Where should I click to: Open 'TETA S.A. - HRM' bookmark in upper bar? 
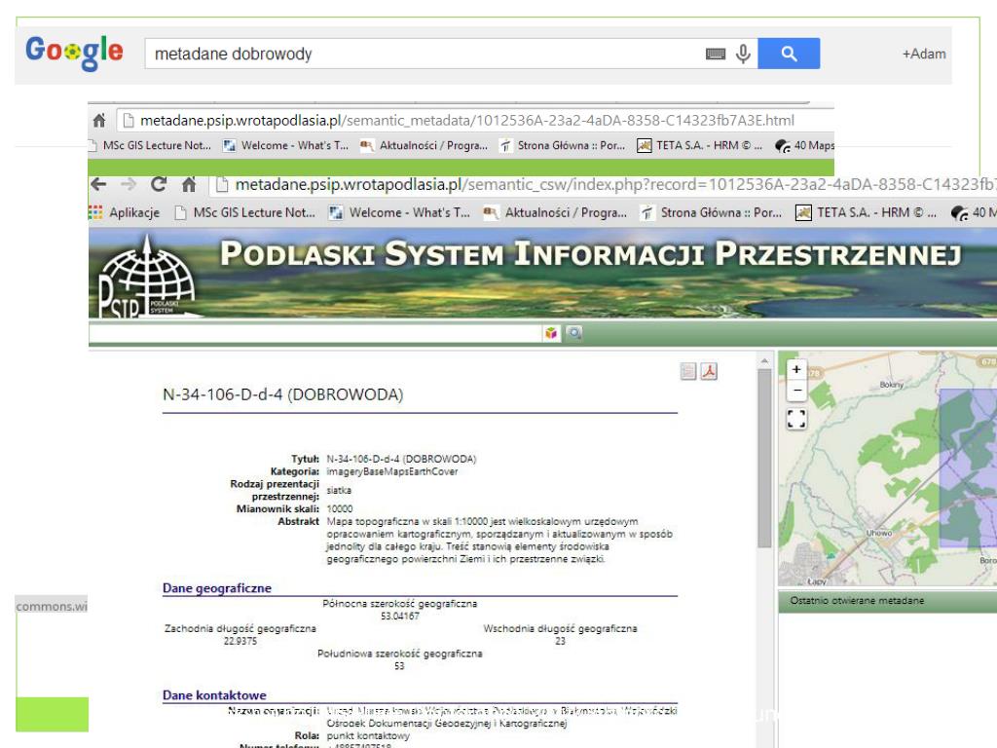pyautogui.click(x=699, y=146)
